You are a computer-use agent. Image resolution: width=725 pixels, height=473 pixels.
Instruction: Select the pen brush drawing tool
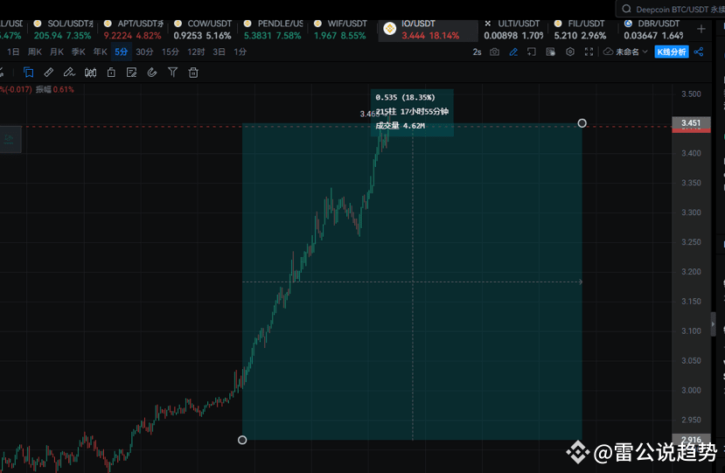(69, 72)
